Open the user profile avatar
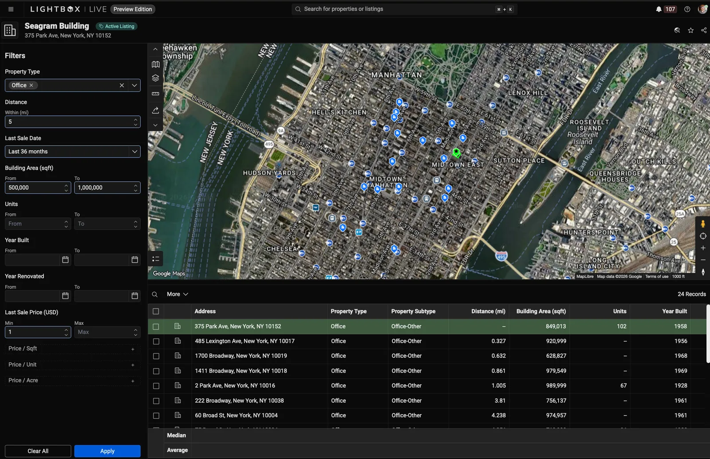The image size is (710, 459). [702, 9]
